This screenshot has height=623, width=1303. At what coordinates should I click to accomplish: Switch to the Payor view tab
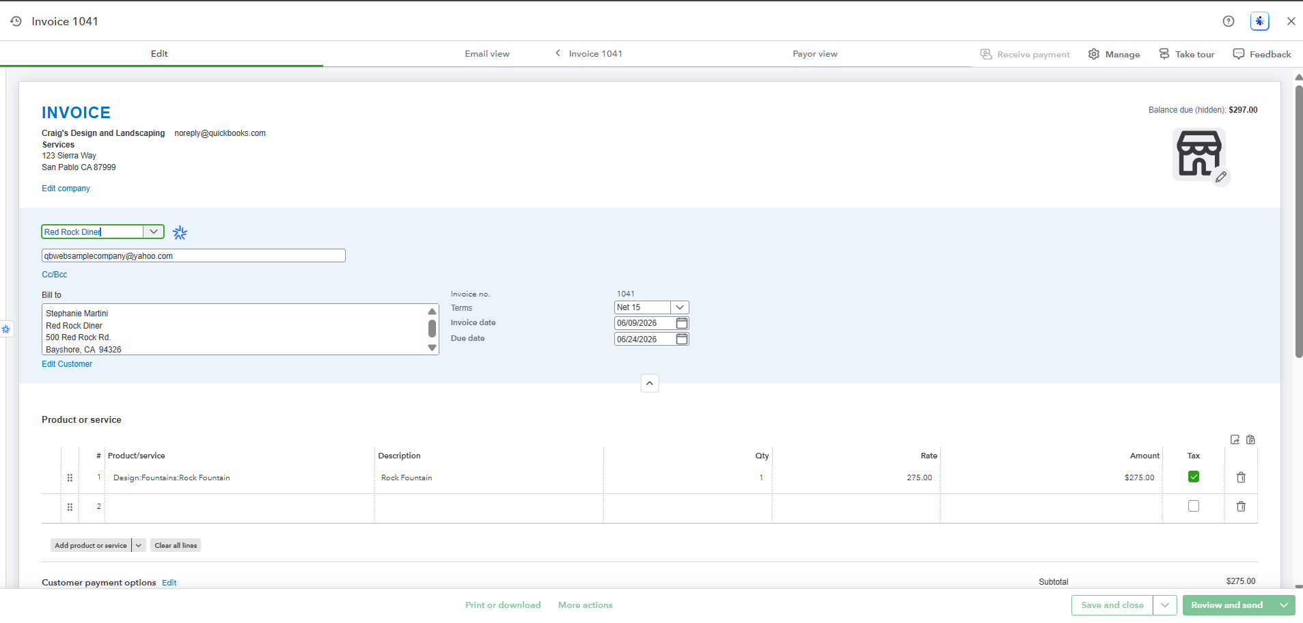[x=814, y=54]
